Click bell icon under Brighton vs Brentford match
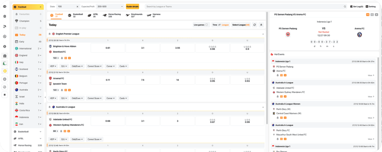 click(x=62, y=58)
